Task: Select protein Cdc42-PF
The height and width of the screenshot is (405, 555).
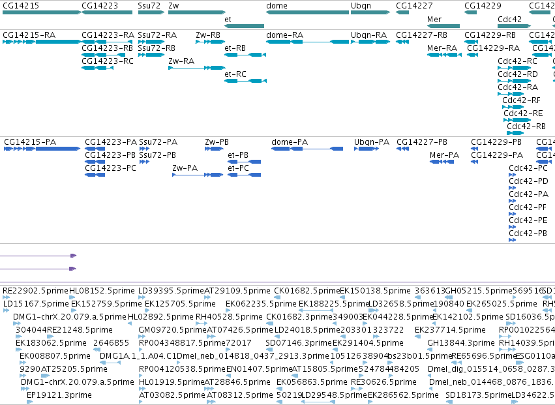Action: pos(512,214)
